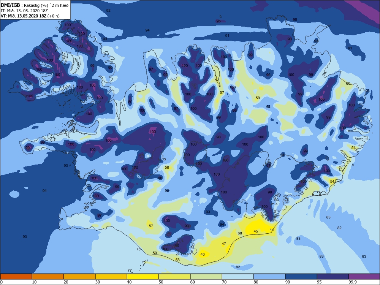
Task: Click the 0–10 dark orange legend swatch
Action: pyautogui.click(x=16, y=277)
